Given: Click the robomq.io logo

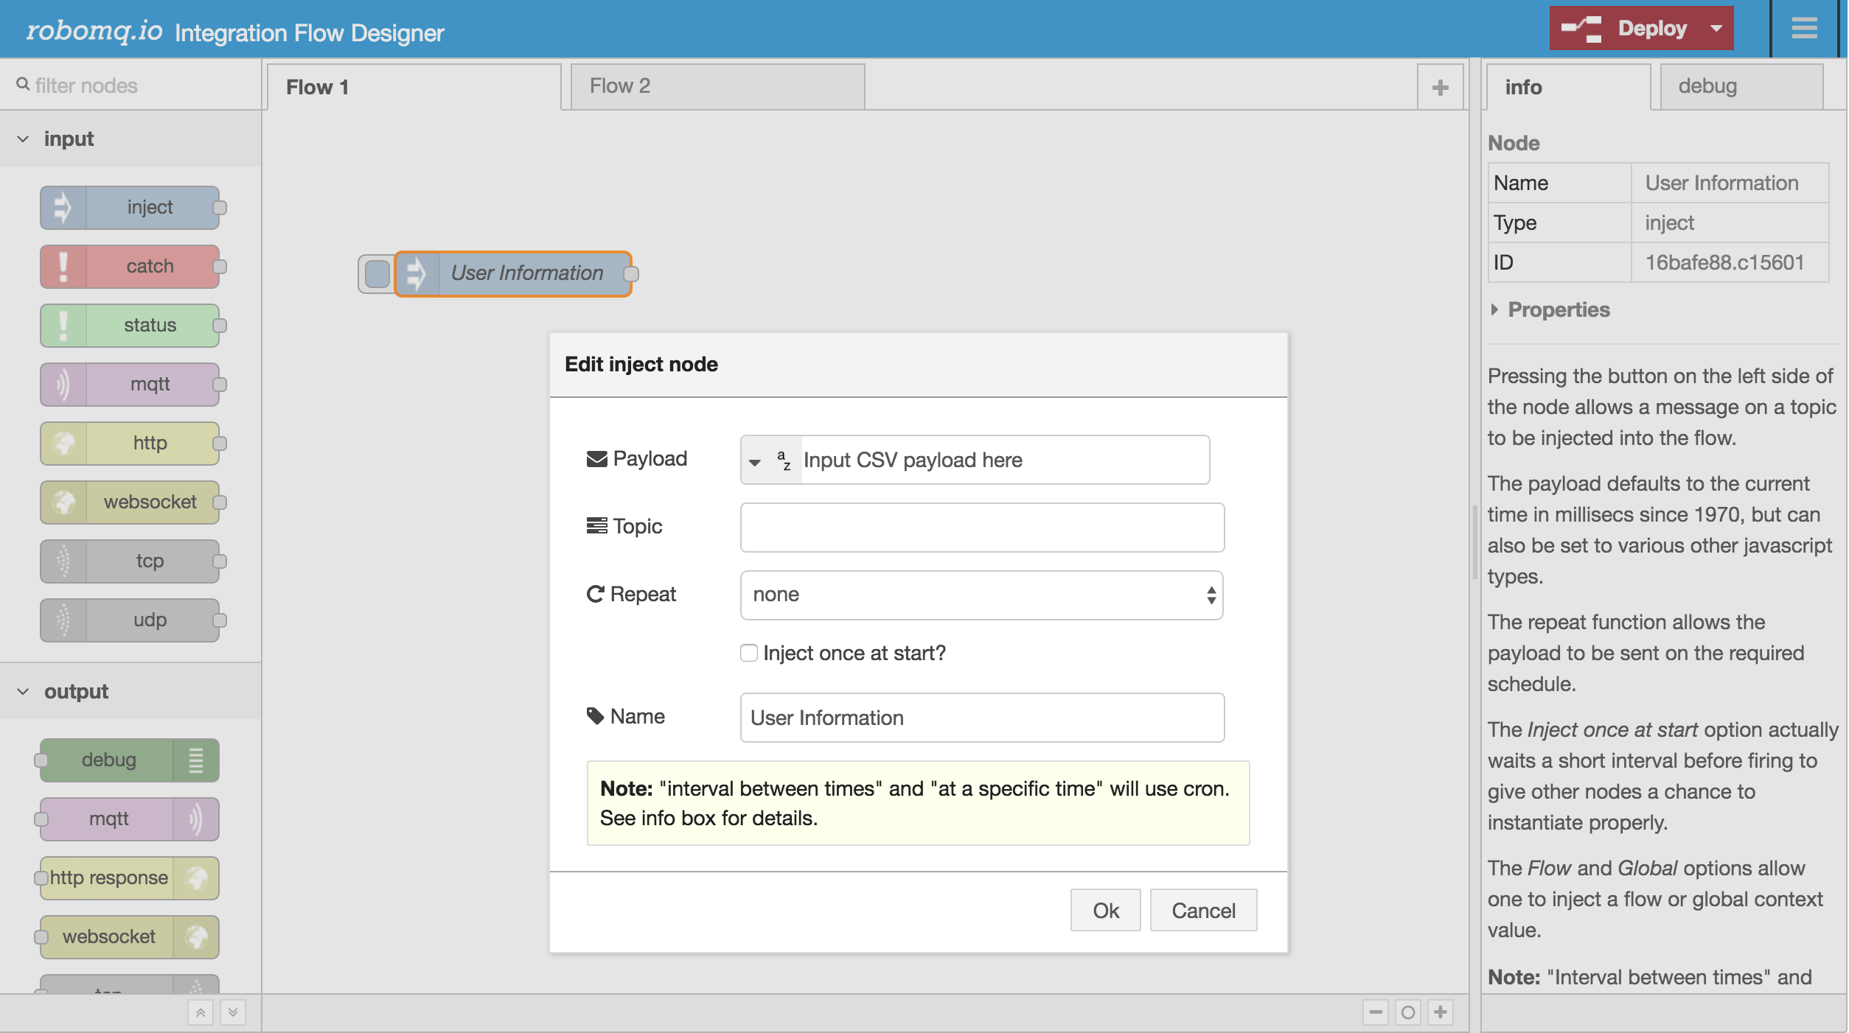Looking at the screenshot, I should click(x=94, y=30).
